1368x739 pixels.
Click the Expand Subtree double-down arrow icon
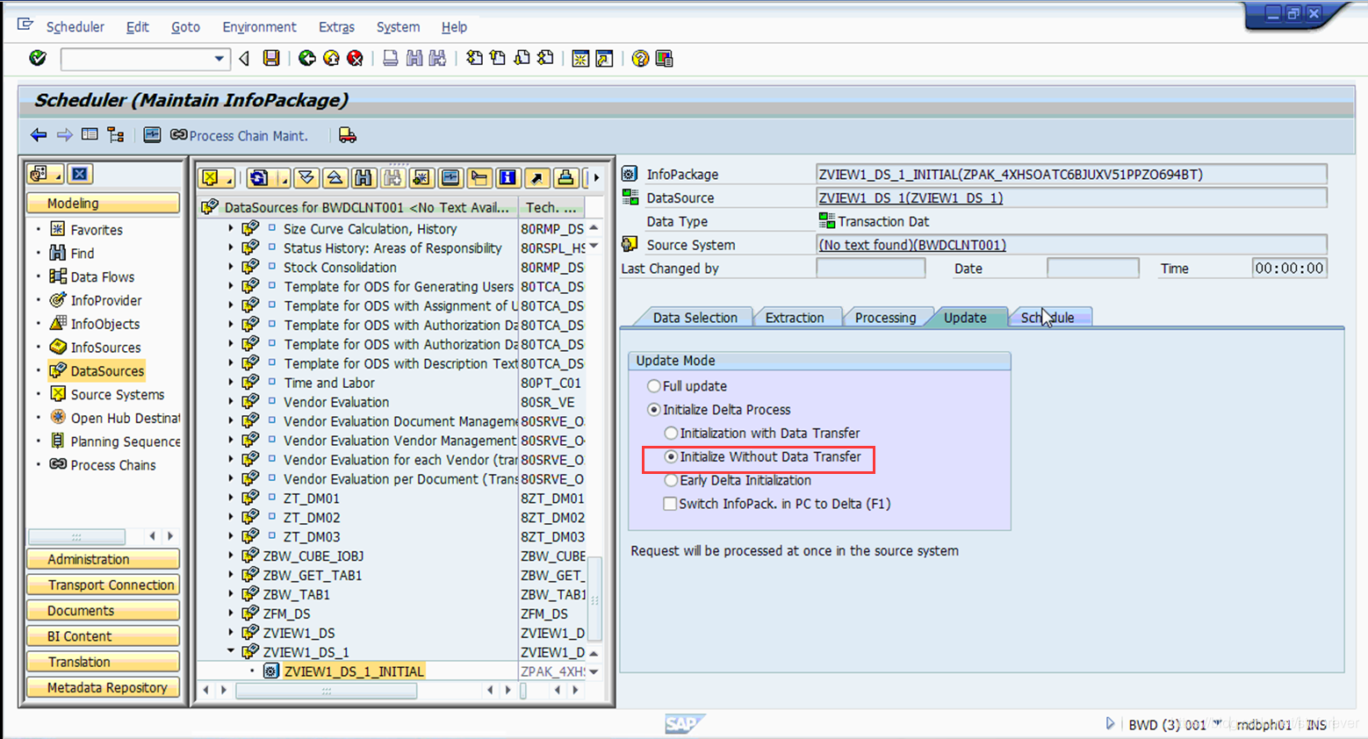coord(306,178)
